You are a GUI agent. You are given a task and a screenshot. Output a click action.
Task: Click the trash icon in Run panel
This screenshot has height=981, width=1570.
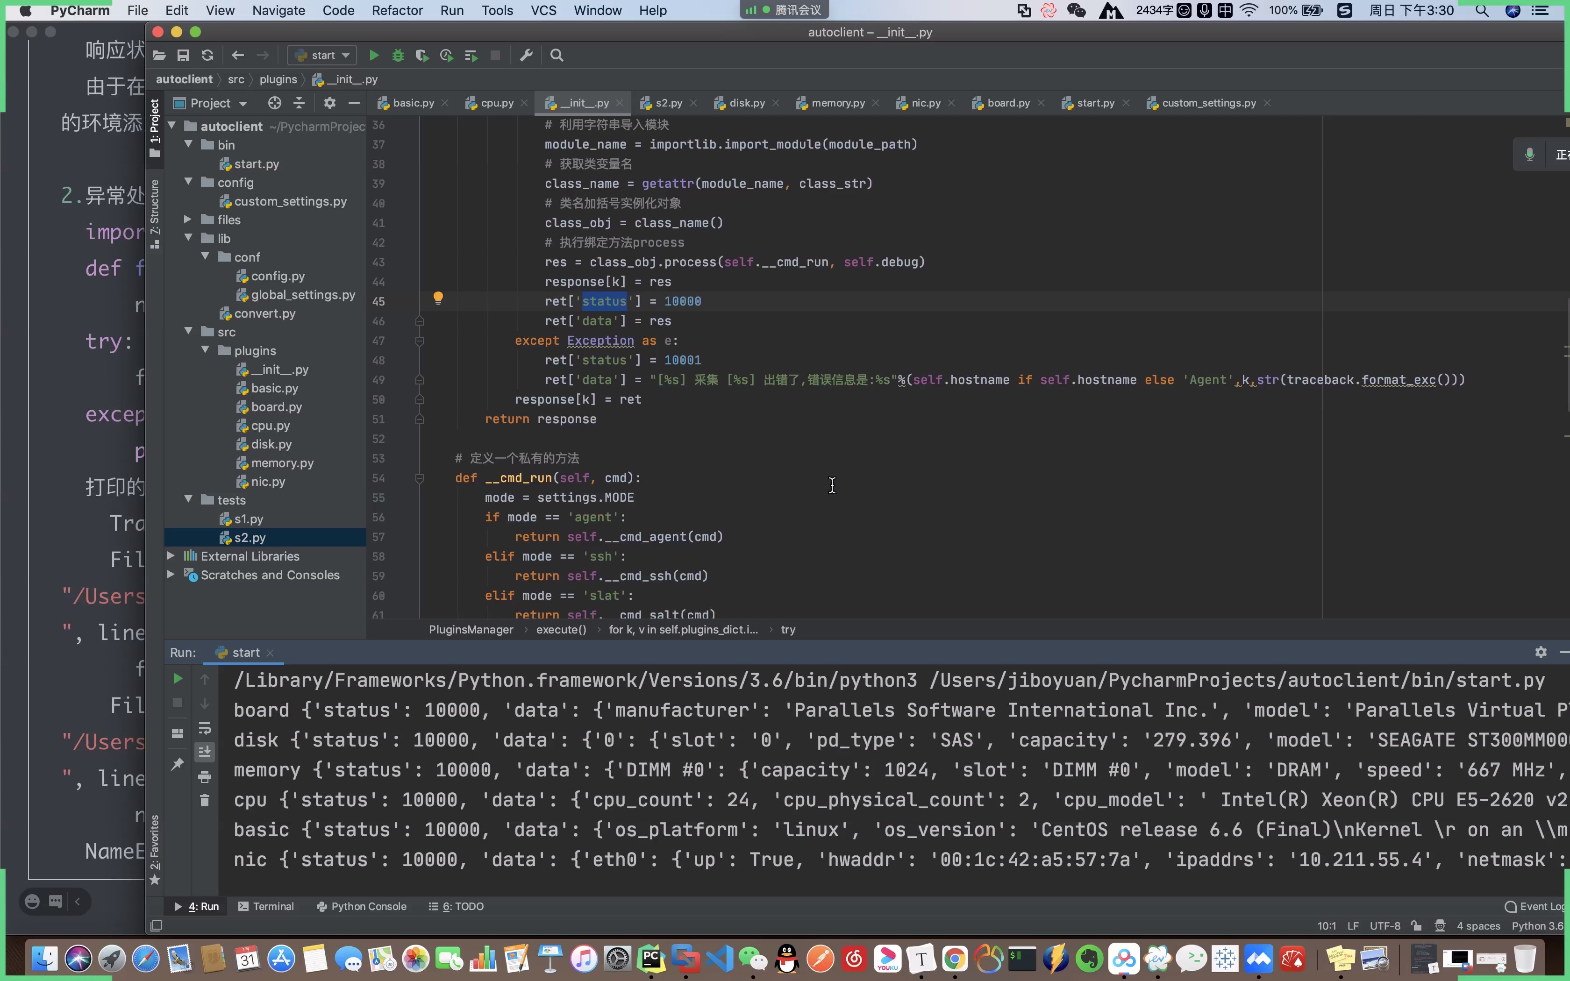pos(204,801)
